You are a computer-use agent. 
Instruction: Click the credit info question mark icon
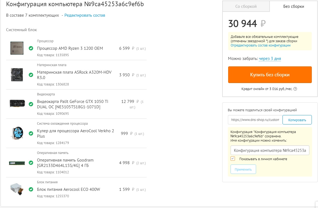[295, 89]
